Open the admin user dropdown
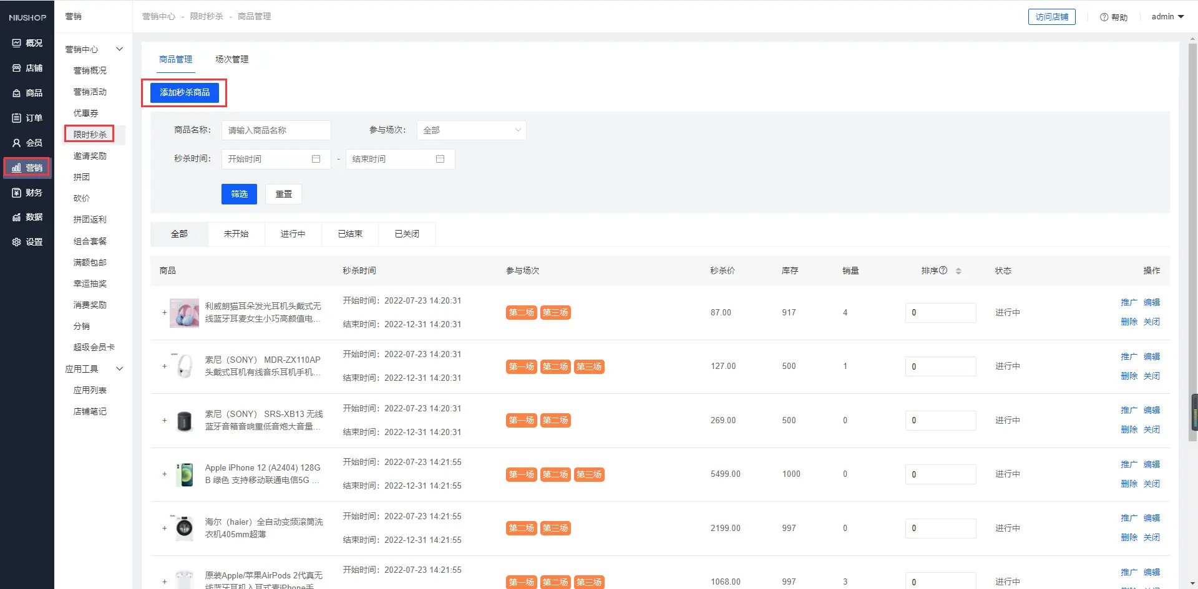Image resolution: width=1198 pixels, height=589 pixels. point(1167,17)
